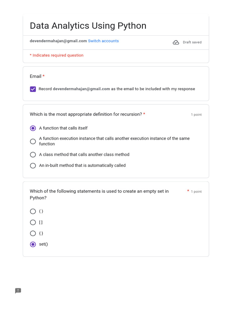Select 'A class method that calls another class method'
The height and width of the screenshot is (309, 231).
tap(33, 154)
